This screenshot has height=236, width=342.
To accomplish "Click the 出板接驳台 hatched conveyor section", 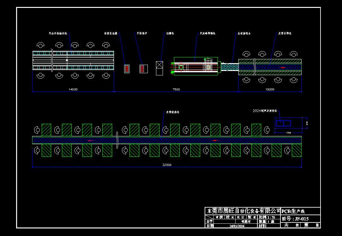I will point(231,67).
